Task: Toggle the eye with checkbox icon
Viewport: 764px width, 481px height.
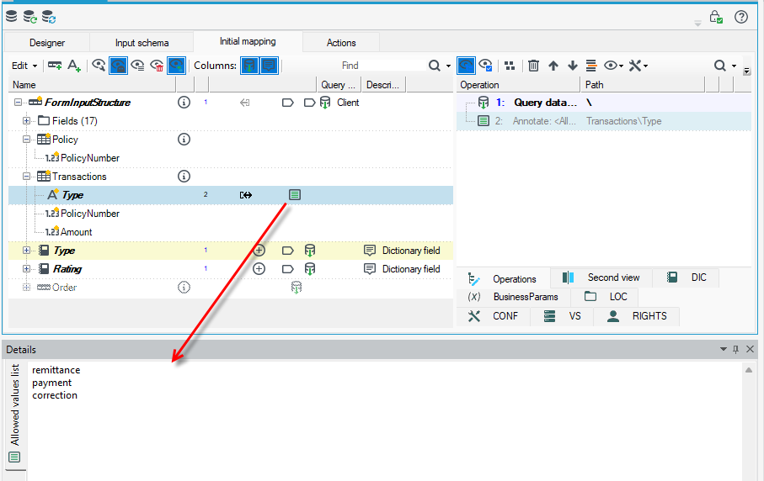Action: pyautogui.click(x=485, y=66)
